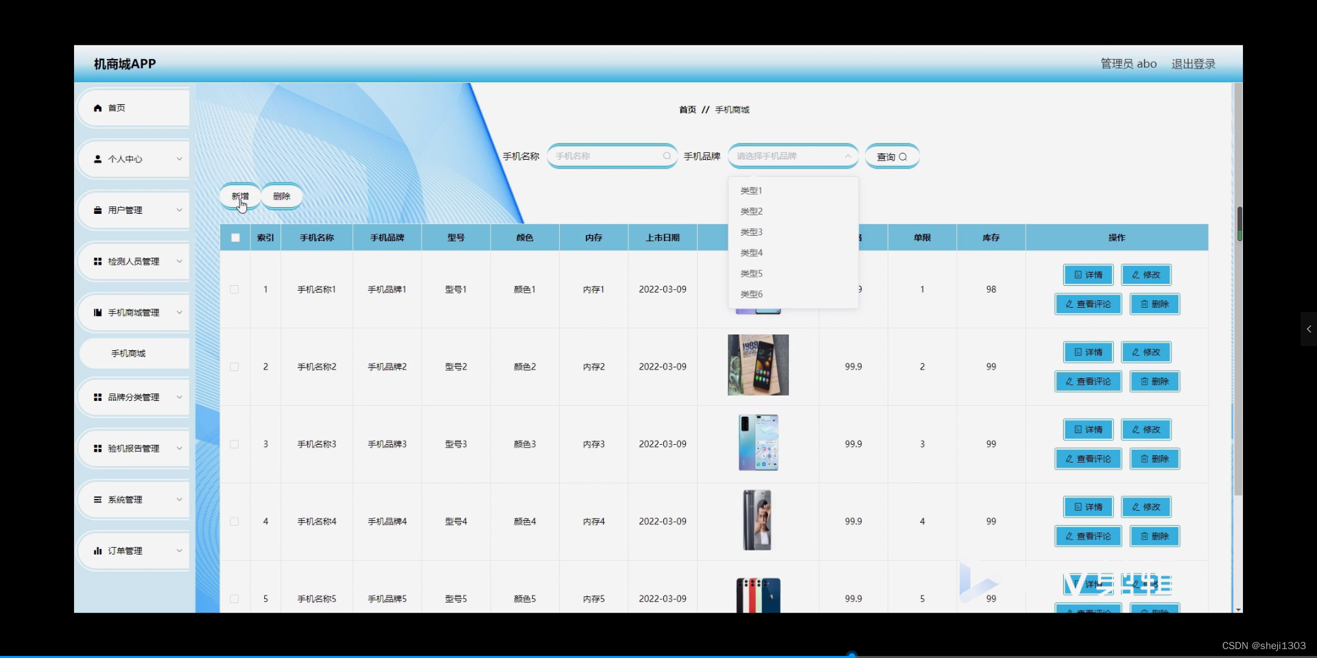This screenshot has height=658, width=1317.
Task: Click the magnifier icon in 手机名称 search box
Action: click(x=666, y=156)
